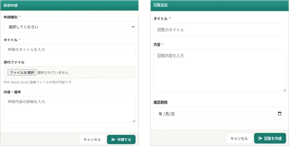Select the 月 segment in the date field

(x=167, y=114)
